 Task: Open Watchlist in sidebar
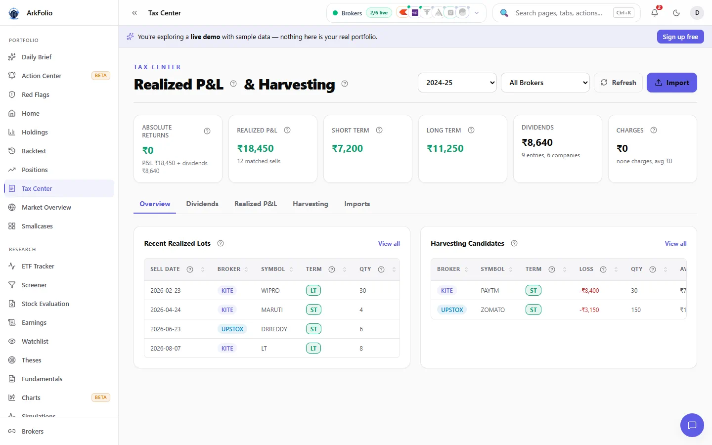point(59,341)
